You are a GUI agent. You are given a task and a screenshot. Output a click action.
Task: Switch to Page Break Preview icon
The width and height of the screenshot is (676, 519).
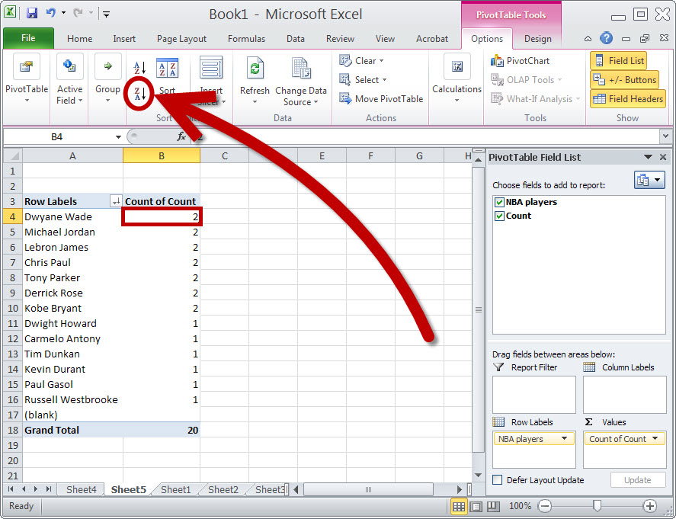click(x=493, y=506)
